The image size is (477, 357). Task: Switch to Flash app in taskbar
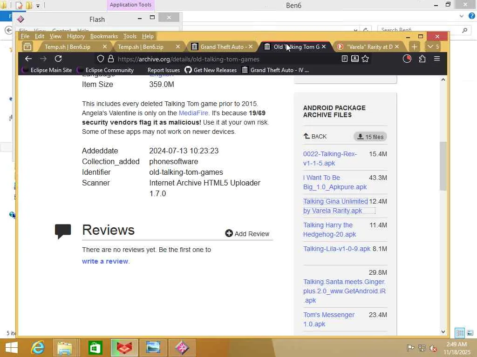(182, 348)
